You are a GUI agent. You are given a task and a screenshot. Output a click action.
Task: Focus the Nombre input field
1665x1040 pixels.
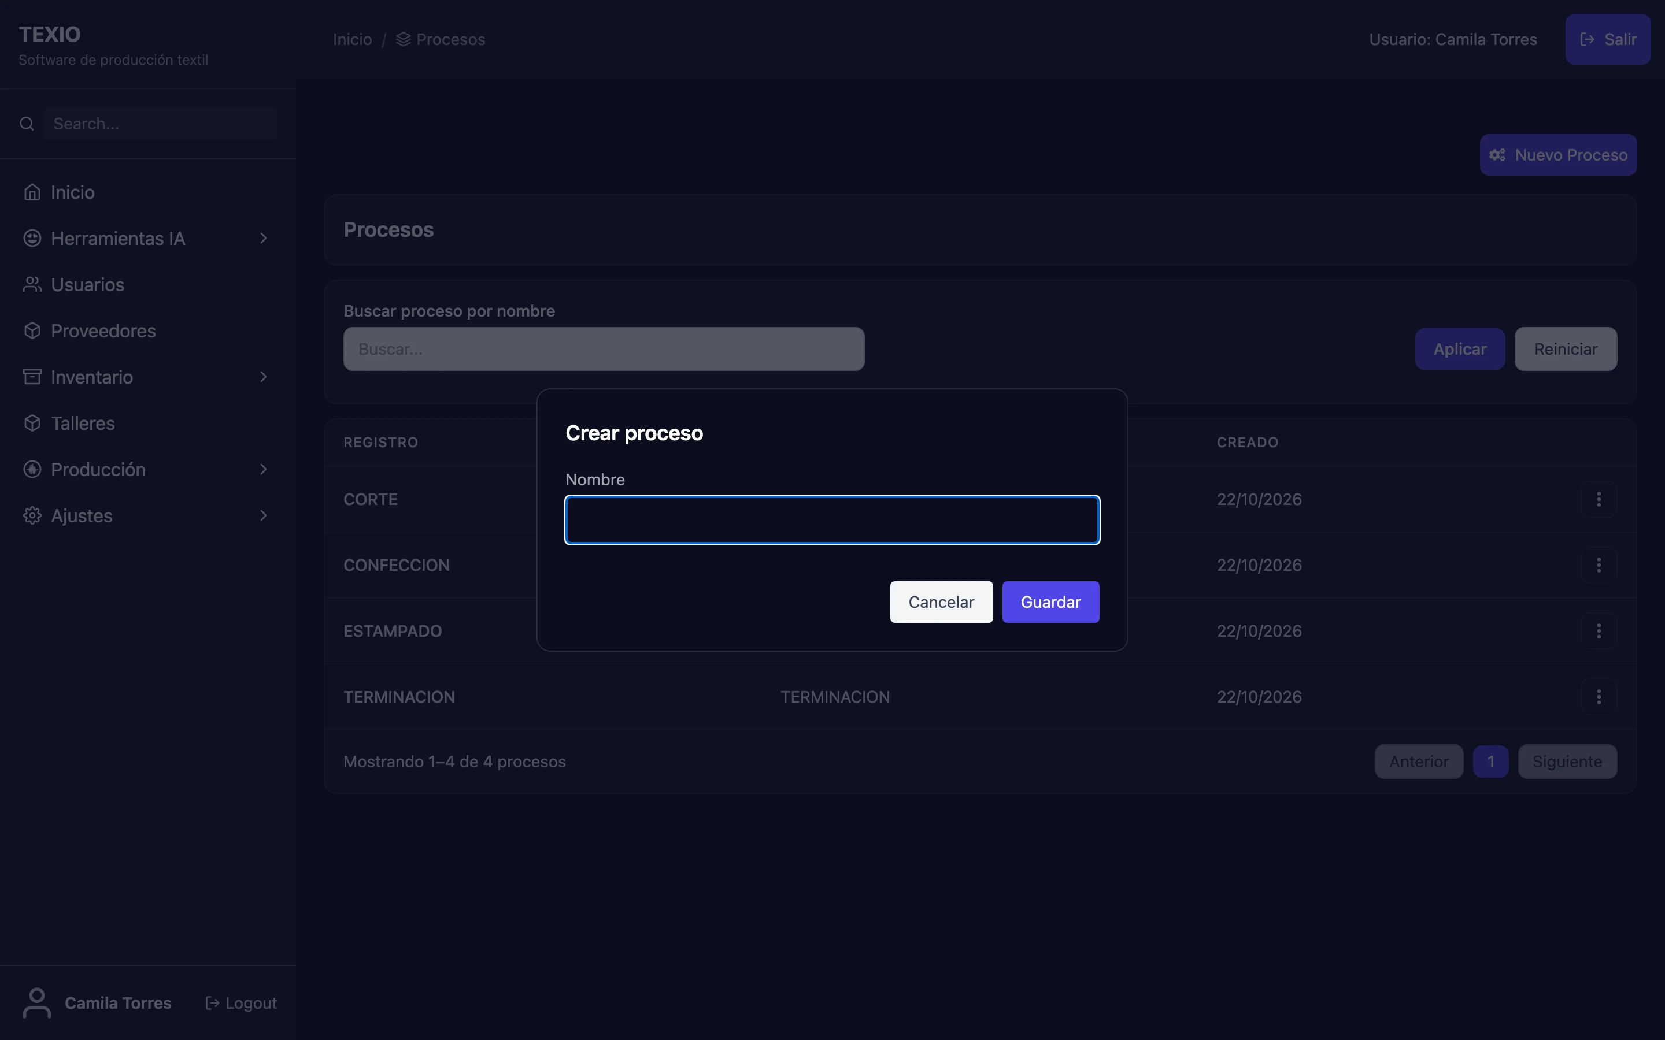coord(832,520)
